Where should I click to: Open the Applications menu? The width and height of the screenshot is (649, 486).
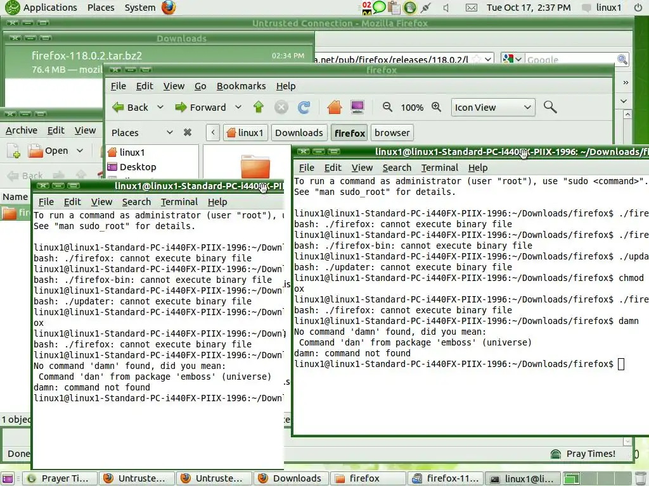click(49, 8)
